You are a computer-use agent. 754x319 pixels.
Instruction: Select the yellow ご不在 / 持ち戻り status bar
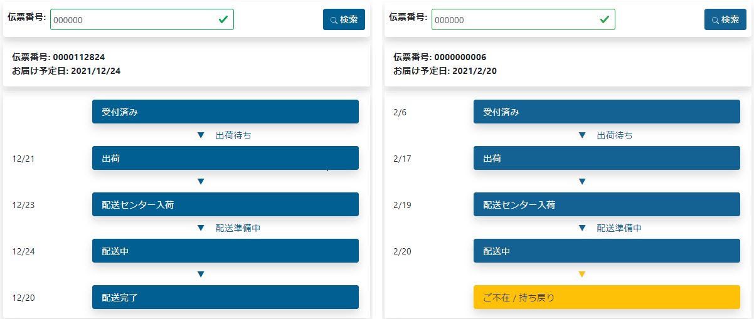[x=607, y=297]
